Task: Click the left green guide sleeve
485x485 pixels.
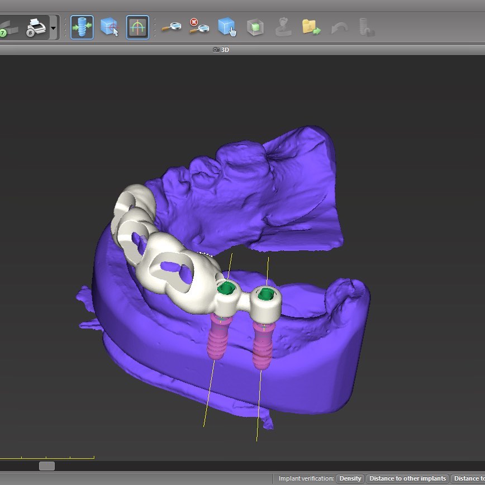Action: (226, 288)
